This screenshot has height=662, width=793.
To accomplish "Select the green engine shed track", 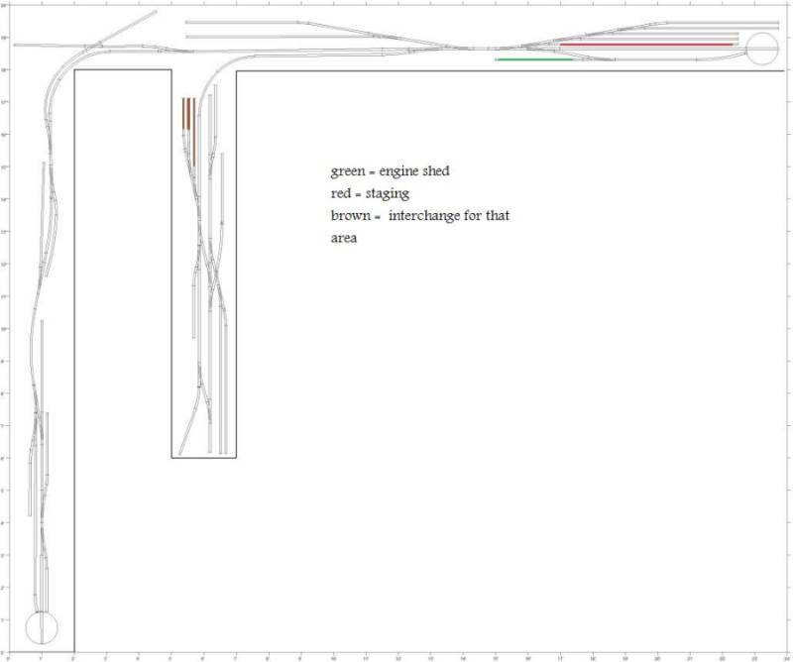I will 534,59.
